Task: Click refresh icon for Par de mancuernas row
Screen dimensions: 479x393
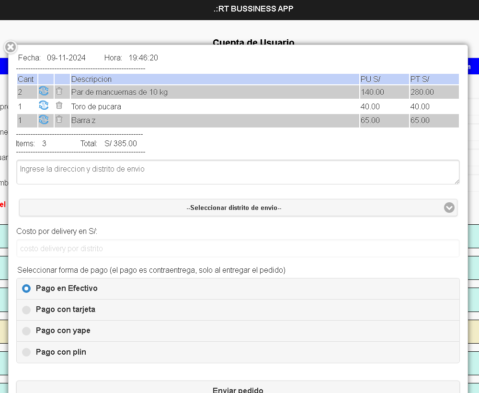Action: pyautogui.click(x=44, y=92)
